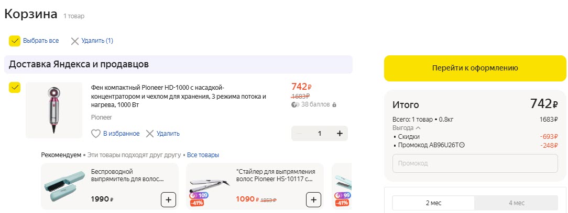Open the wireless hair straightener thumbnail
This screenshot has width=568, height=213.
point(63,186)
